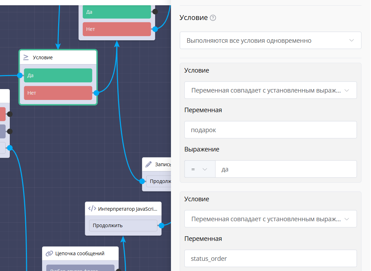Click the chain link icon on Цепочка сообщений

49,253
